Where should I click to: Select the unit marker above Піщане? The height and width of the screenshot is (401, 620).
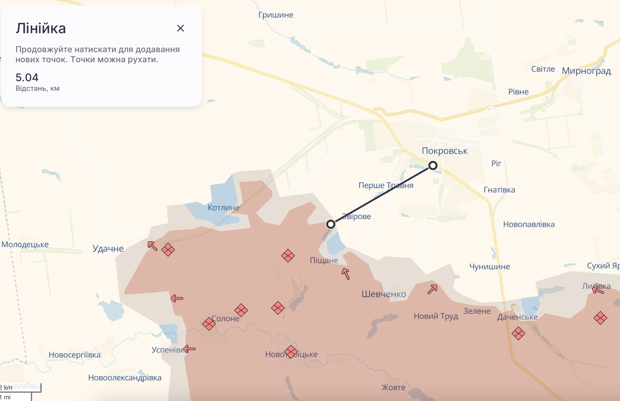(288, 256)
